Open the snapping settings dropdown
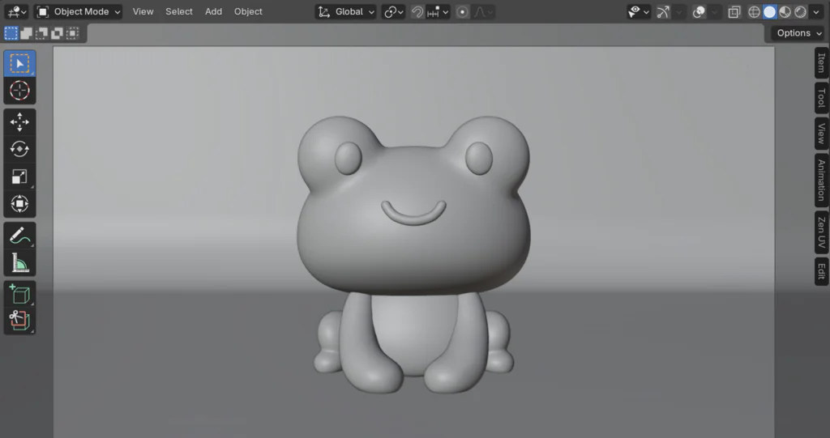 pyautogui.click(x=438, y=11)
